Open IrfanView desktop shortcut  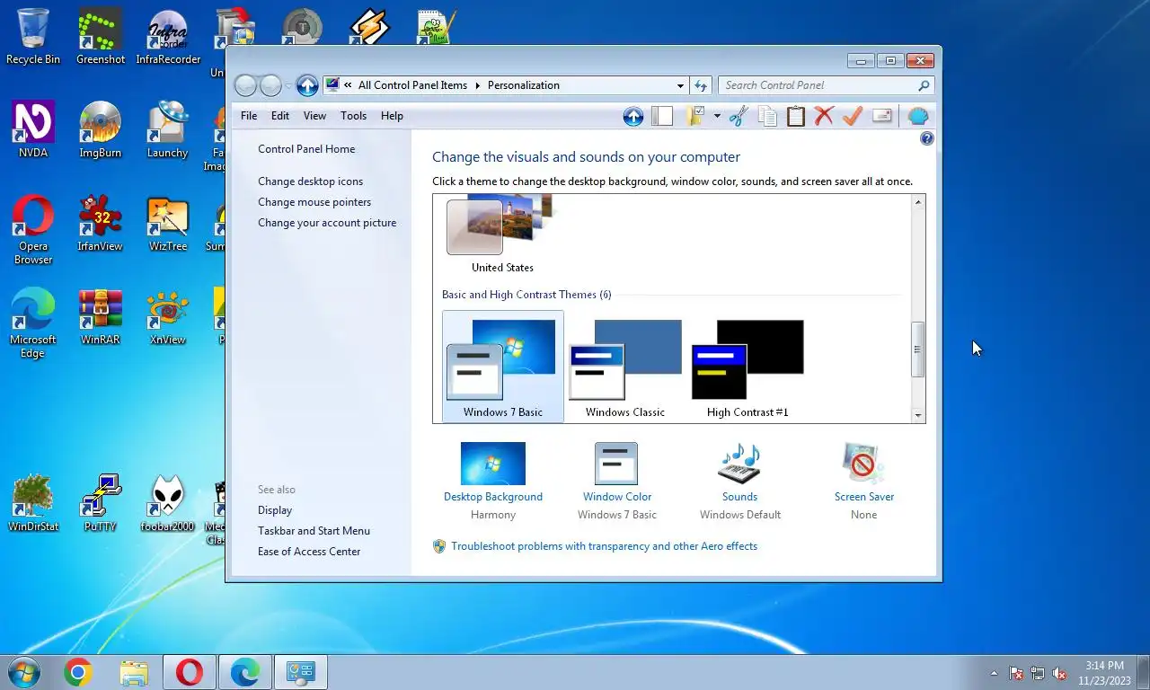[101, 224]
